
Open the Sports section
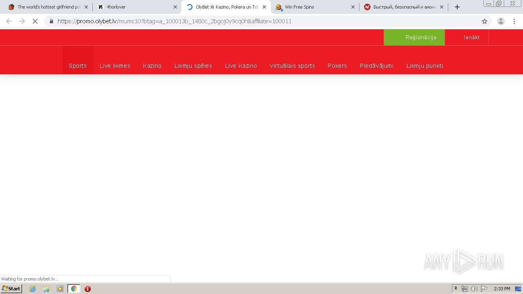[78, 66]
